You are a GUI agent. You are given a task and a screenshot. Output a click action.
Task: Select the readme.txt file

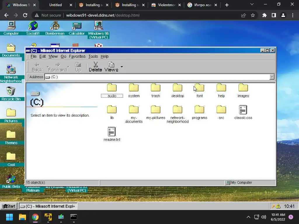click(112, 134)
